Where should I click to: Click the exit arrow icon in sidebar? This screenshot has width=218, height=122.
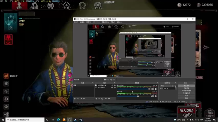click(6, 114)
